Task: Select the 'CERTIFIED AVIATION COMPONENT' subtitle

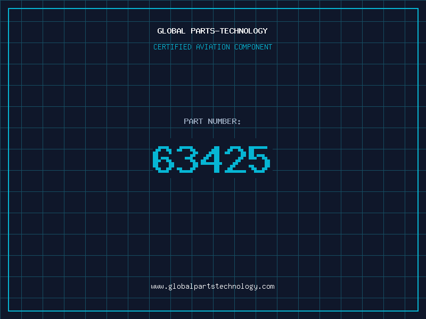Action: click(212, 47)
